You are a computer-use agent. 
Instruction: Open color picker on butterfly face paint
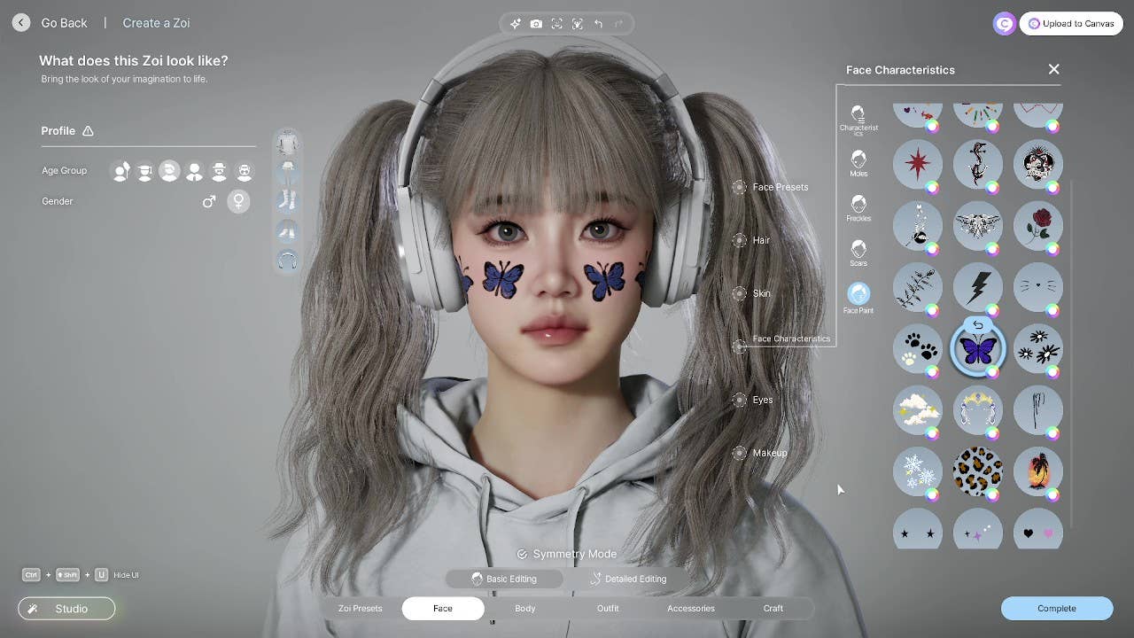993,372
